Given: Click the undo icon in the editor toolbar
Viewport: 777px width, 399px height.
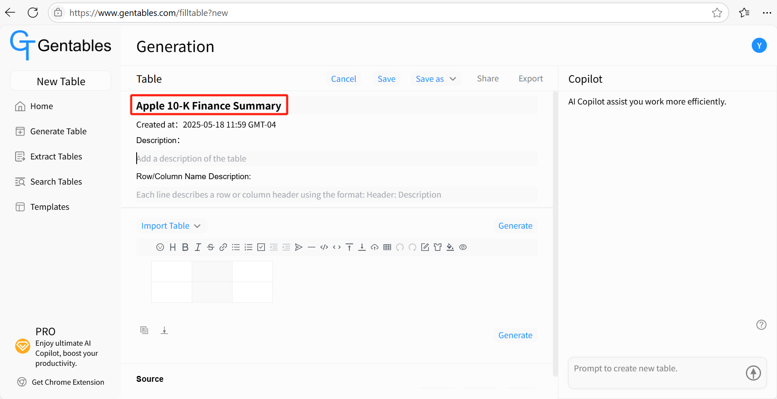Looking at the screenshot, I should click(400, 247).
